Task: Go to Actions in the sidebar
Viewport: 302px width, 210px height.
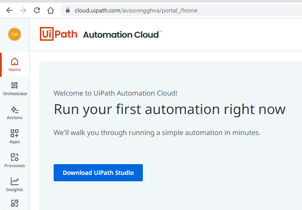Action: (x=15, y=113)
